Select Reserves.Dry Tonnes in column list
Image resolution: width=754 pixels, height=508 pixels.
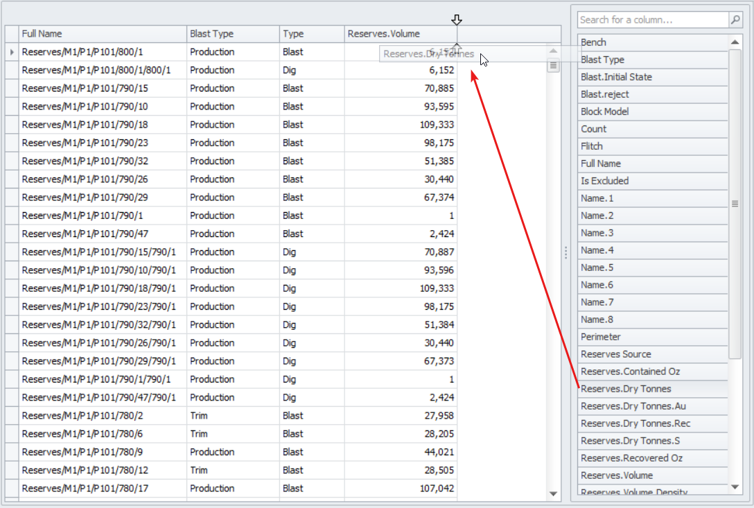[652, 389]
